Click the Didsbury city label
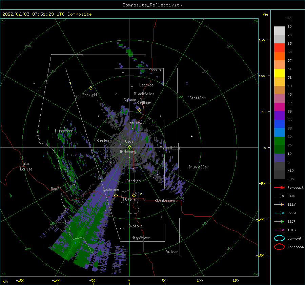This screenshot has height=285, width=305. click(128, 152)
